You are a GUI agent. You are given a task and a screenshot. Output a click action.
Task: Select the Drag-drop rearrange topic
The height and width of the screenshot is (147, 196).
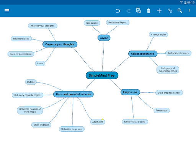point(169,93)
